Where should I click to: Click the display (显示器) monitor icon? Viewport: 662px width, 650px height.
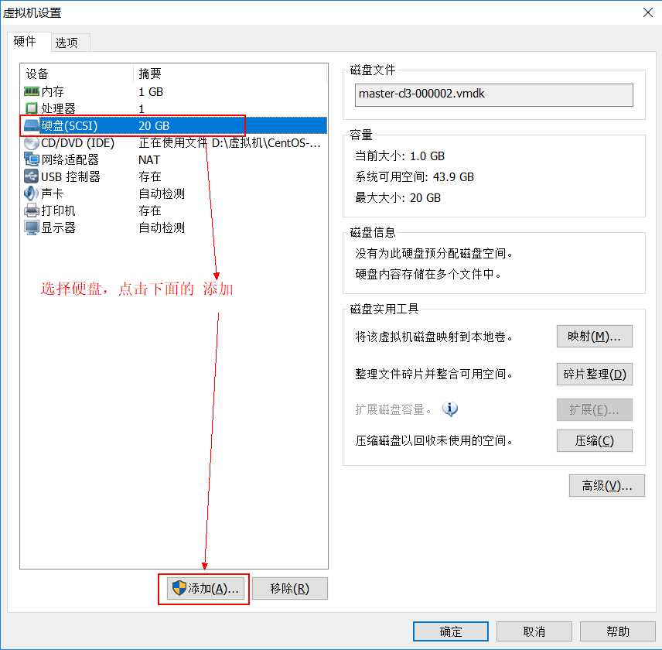click(x=32, y=227)
